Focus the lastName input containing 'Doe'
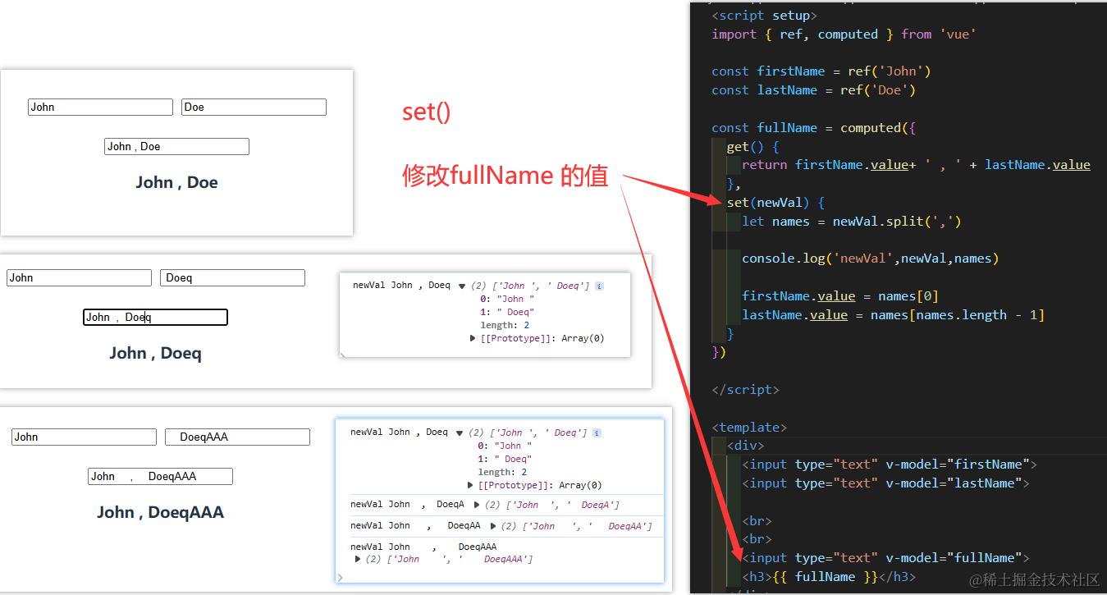 tap(254, 107)
